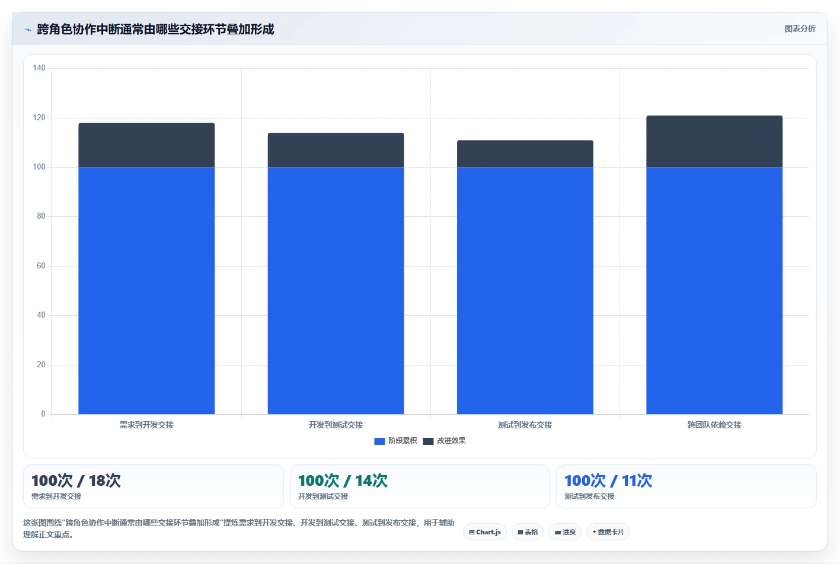The width and height of the screenshot is (840, 564).
Task: Click the icon inside the 数据卡片 chip
Action: click(594, 532)
